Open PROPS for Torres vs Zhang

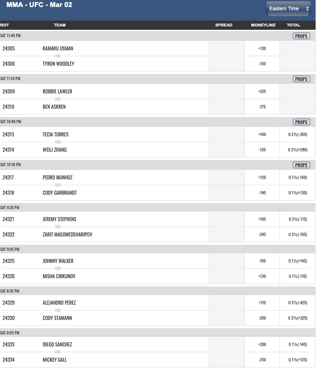[301, 122]
